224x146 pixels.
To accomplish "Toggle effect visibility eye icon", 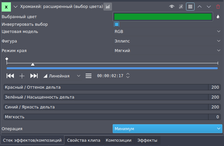I will (172, 6).
